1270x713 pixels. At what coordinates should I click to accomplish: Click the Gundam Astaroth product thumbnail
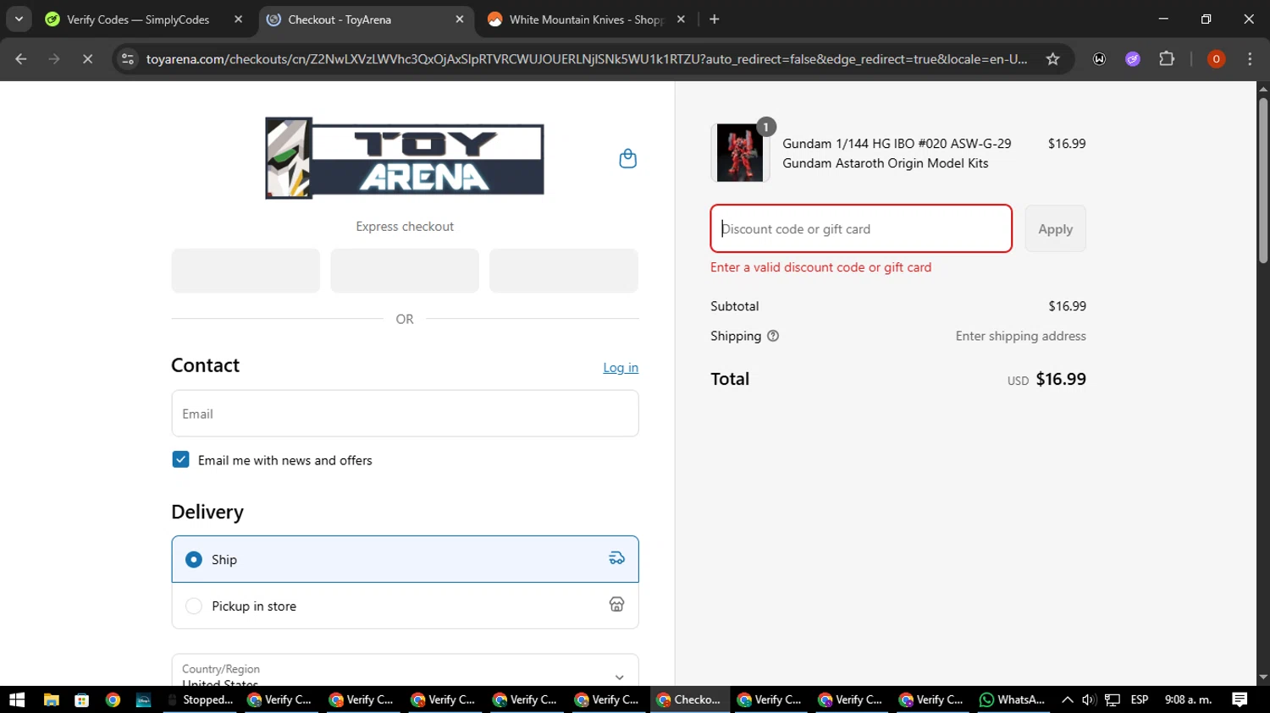739,153
